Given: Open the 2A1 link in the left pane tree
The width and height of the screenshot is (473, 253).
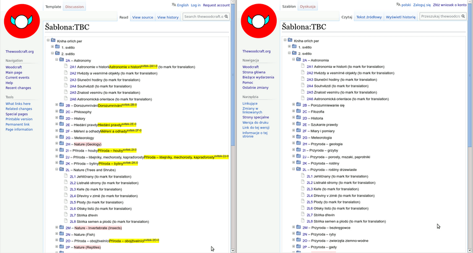Looking at the screenshot, I should (73, 67).
